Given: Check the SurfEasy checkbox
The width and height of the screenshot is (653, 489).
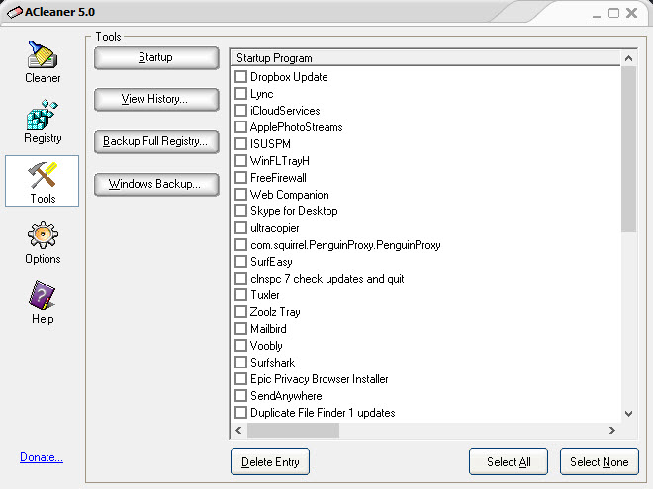Looking at the screenshot, I should point(240,261).
